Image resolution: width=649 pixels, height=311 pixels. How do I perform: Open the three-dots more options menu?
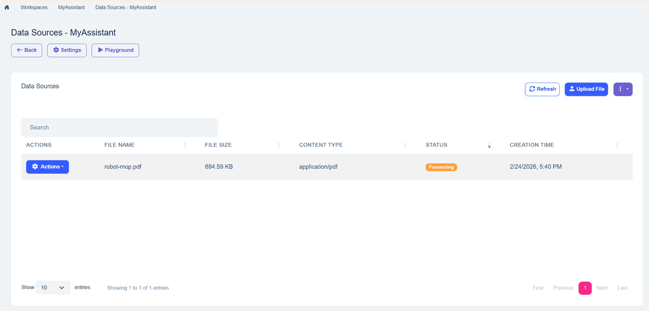[x=623, y=89]
